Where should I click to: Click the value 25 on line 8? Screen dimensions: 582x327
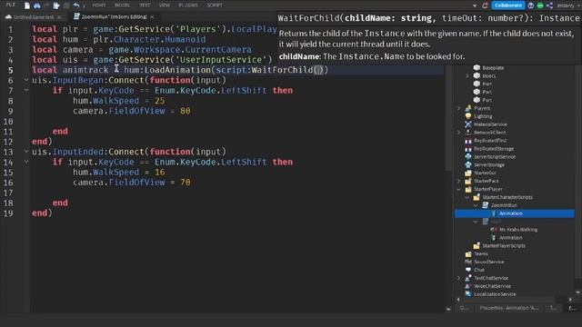click(x=160, y=101)
